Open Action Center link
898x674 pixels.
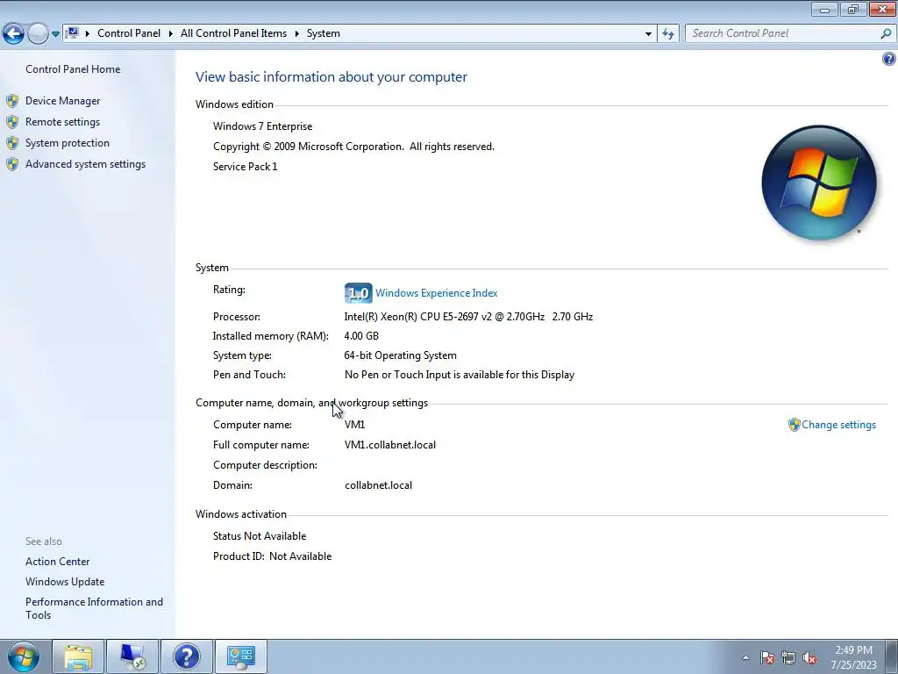pyautogui.click(x=57, y=562)
